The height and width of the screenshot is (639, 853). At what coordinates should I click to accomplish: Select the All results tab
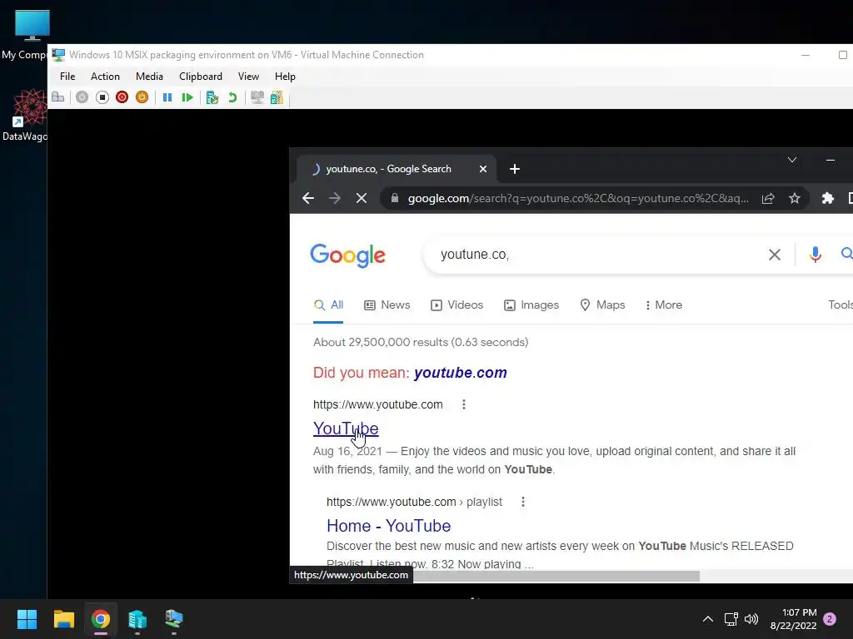(x=328, y=305)
